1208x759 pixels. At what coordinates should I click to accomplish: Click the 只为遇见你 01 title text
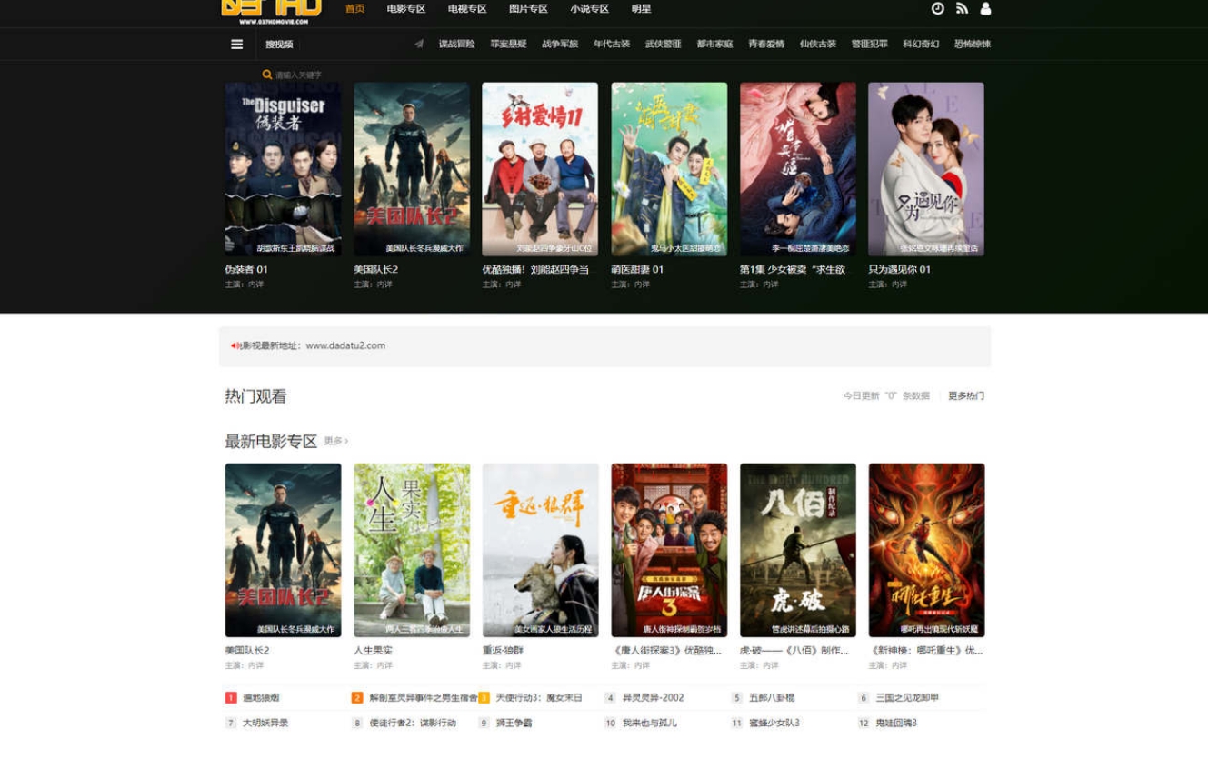[x=900, y=270]
